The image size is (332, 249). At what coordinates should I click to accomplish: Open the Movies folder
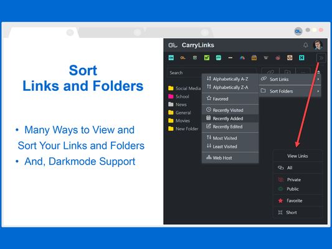click(179, 121)
